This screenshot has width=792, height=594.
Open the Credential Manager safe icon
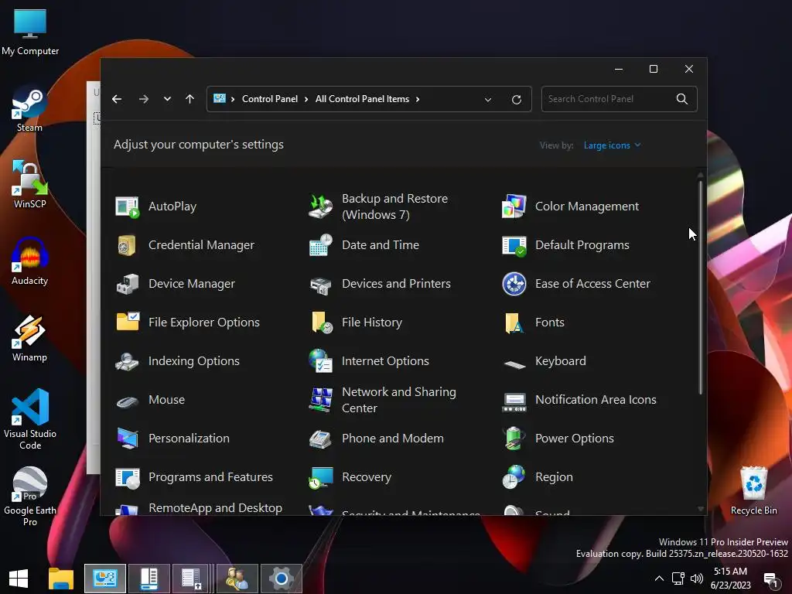127,245
